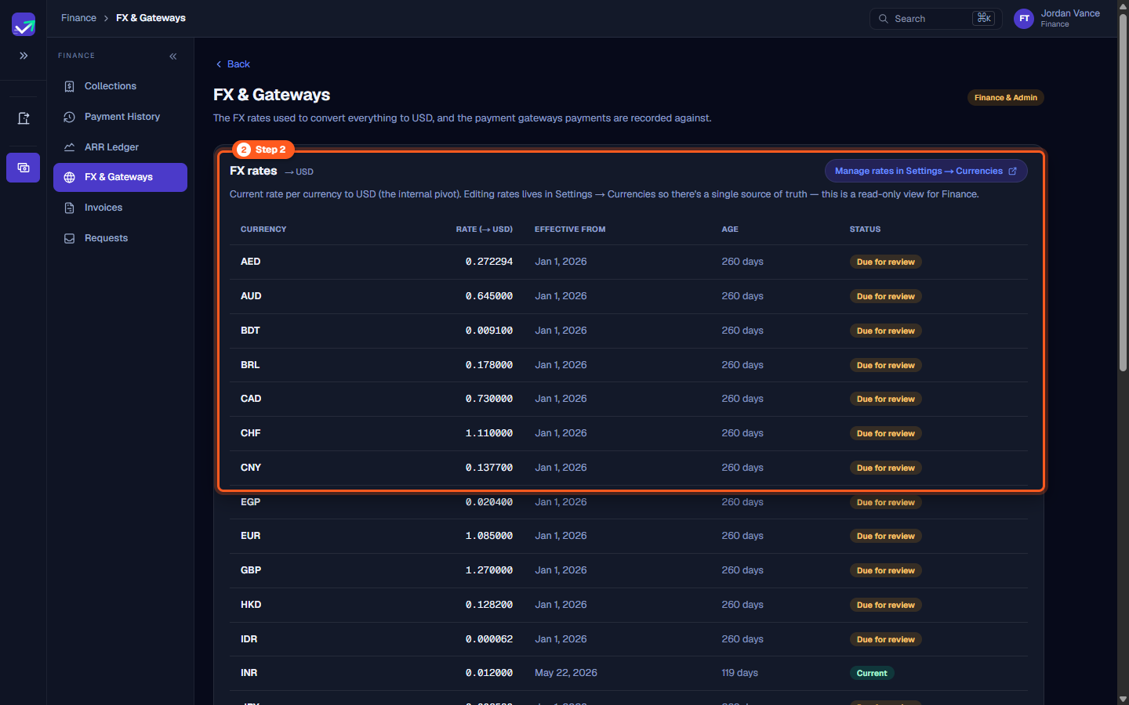Click the ⌘K shortcut badge
Image resolution: width=1129 pixels, height=705 pixels.
tap(983, 18)
